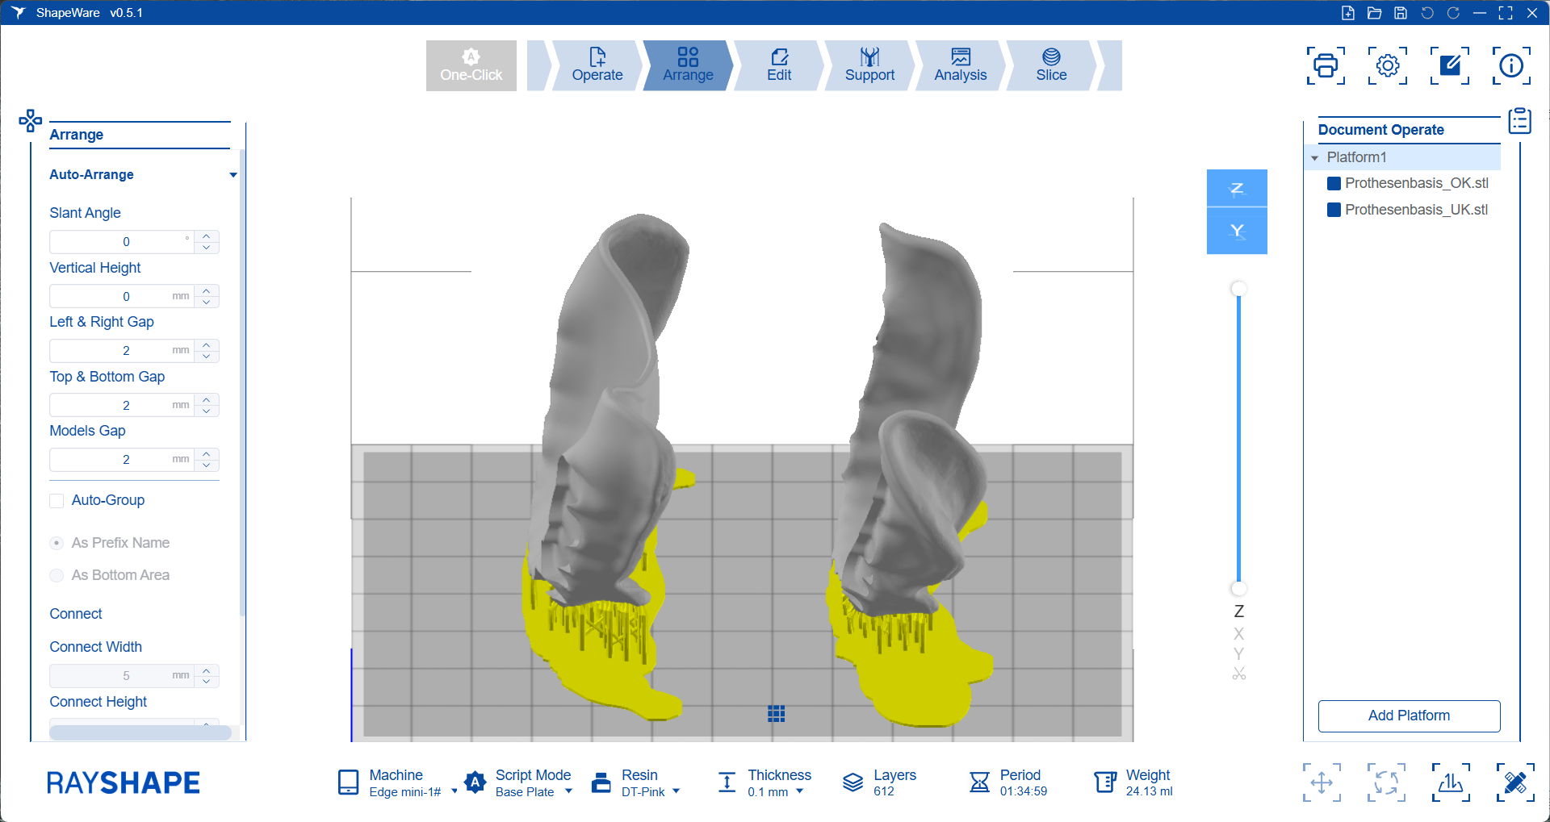1550x822 pixels.
Task: Open the One-Click workflow step
Action: point(471,65)
